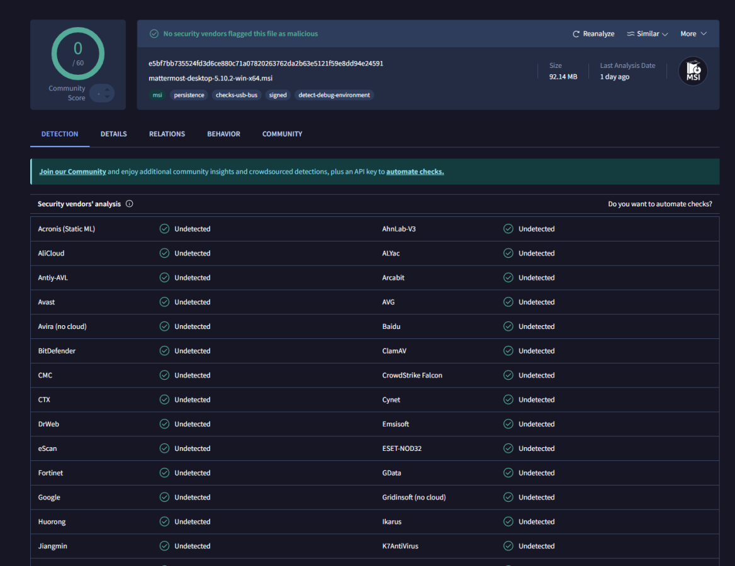Go to the COMMUNITY tab
The height and width of the screenshot is (566, 735).
point(282,134)
